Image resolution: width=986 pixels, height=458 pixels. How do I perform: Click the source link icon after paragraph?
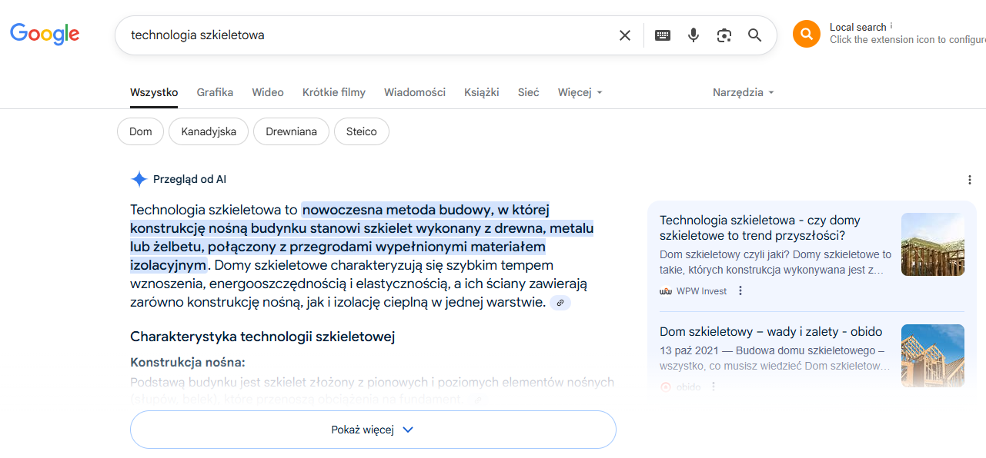(560, 303)
